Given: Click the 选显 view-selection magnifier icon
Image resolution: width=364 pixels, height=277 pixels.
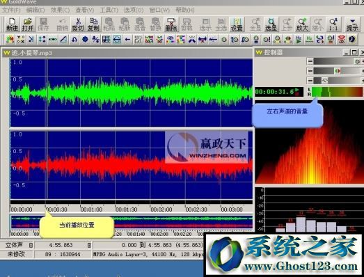Looking at the screenshot, I should tap(271, 24).
